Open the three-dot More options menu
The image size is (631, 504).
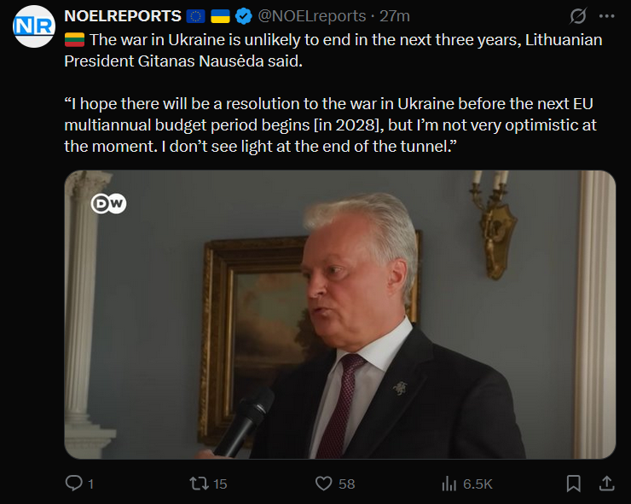pyautogui.click(x=606, y=16)
